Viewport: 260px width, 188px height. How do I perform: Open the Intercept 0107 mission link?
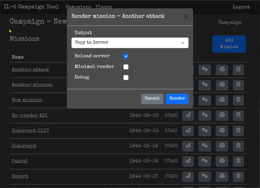(x=30, y=131)
